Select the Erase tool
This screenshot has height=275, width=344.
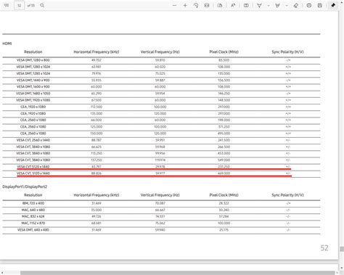pos(296,5)
